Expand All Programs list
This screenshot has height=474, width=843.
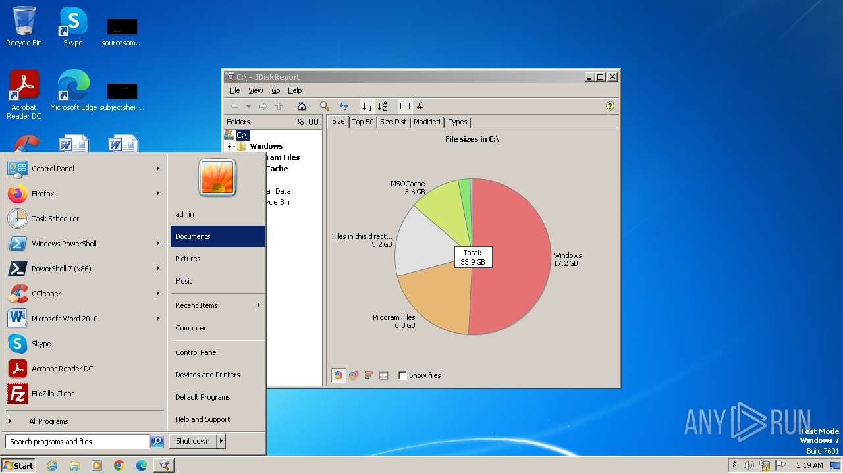84,421
